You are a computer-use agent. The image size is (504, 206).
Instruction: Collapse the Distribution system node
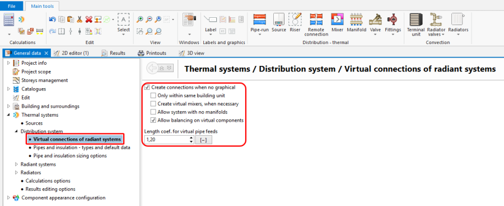(x=16, y=131)
